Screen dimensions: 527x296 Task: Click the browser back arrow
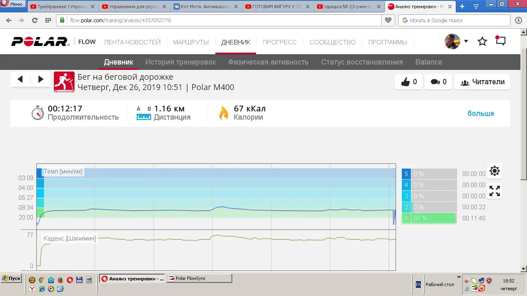[x=9, y=20]
